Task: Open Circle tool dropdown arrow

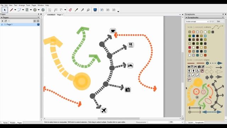Action: [x=39, y=10]
